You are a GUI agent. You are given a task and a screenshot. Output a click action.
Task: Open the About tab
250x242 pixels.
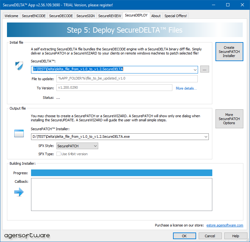tap(156, 16)
